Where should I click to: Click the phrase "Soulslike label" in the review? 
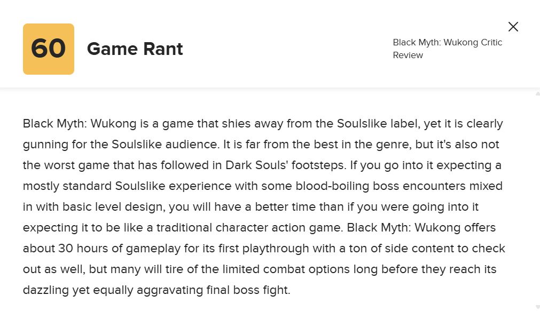pos(377,124)
